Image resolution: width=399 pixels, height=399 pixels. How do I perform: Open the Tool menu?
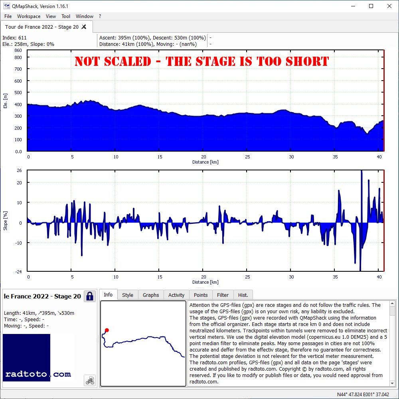[x=66, y=16]
